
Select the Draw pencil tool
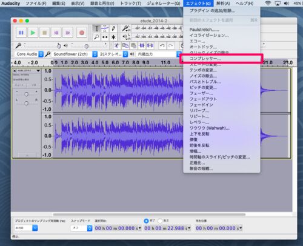[113, 28]
